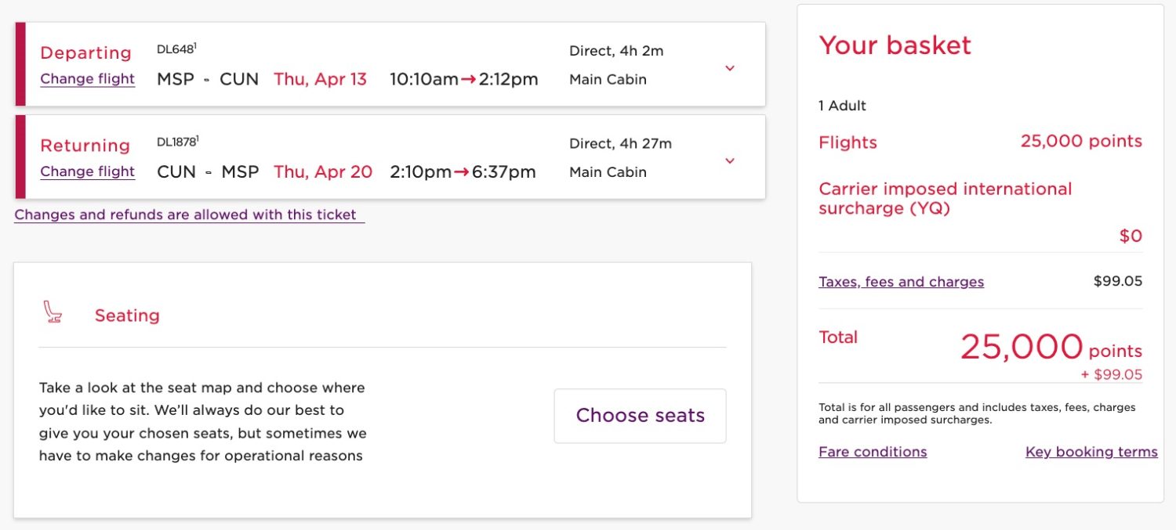Select the departing flight number DL648

tap(176, 49)
